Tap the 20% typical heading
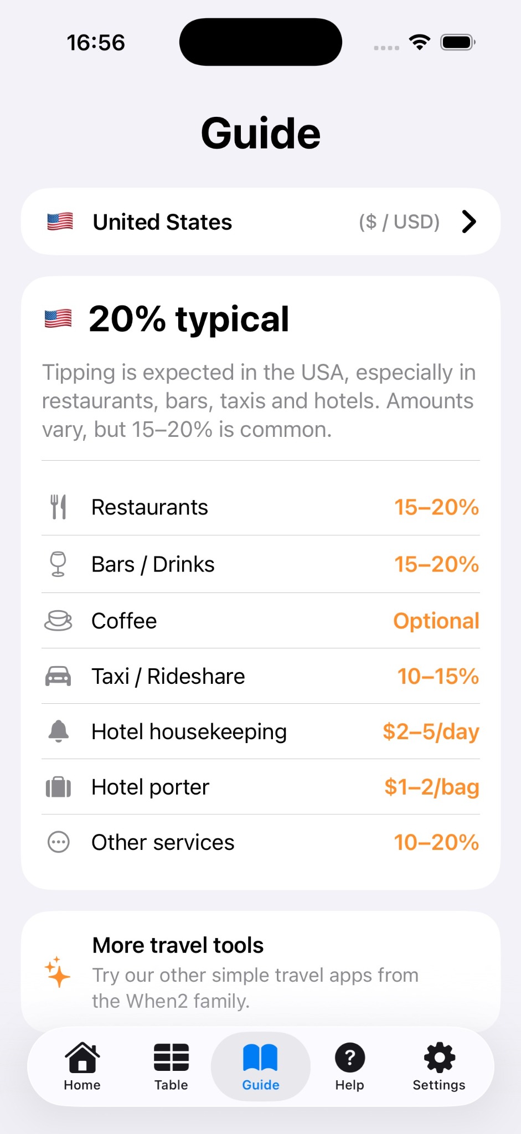The width and height of the screenshot is (521, 1134). pyautogui.click(x=189, y=319)
